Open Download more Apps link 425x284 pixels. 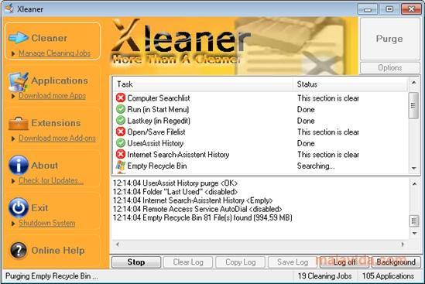[53, 96]
